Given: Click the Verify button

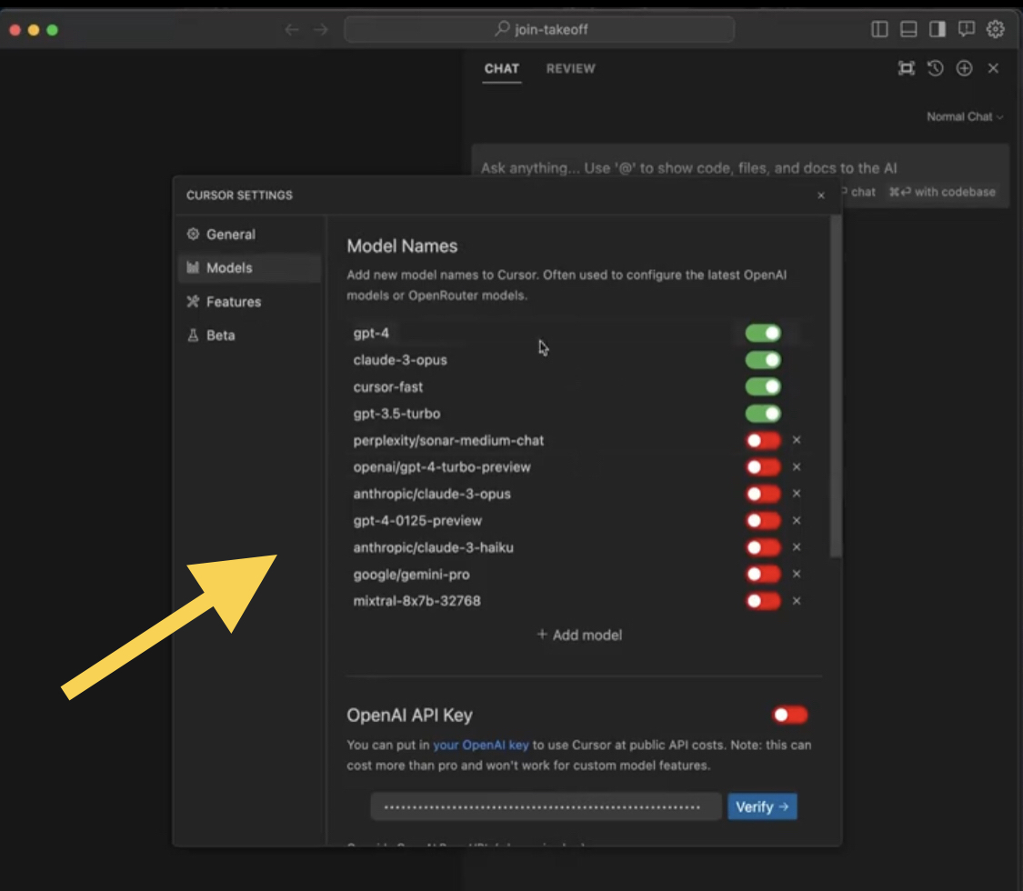Looking at the screenshot, I should pyautogui.click(x=762, y=806).
